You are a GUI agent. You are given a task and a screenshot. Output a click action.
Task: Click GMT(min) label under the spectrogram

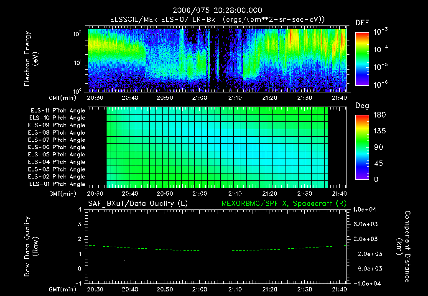tap(62, 98)
